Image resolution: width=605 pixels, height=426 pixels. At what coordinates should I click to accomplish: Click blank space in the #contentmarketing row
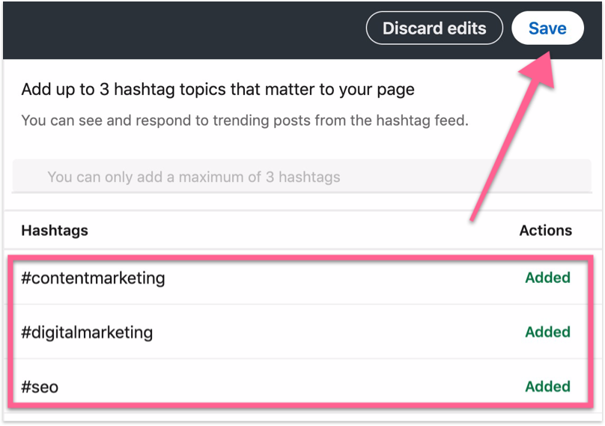[337, 278]
